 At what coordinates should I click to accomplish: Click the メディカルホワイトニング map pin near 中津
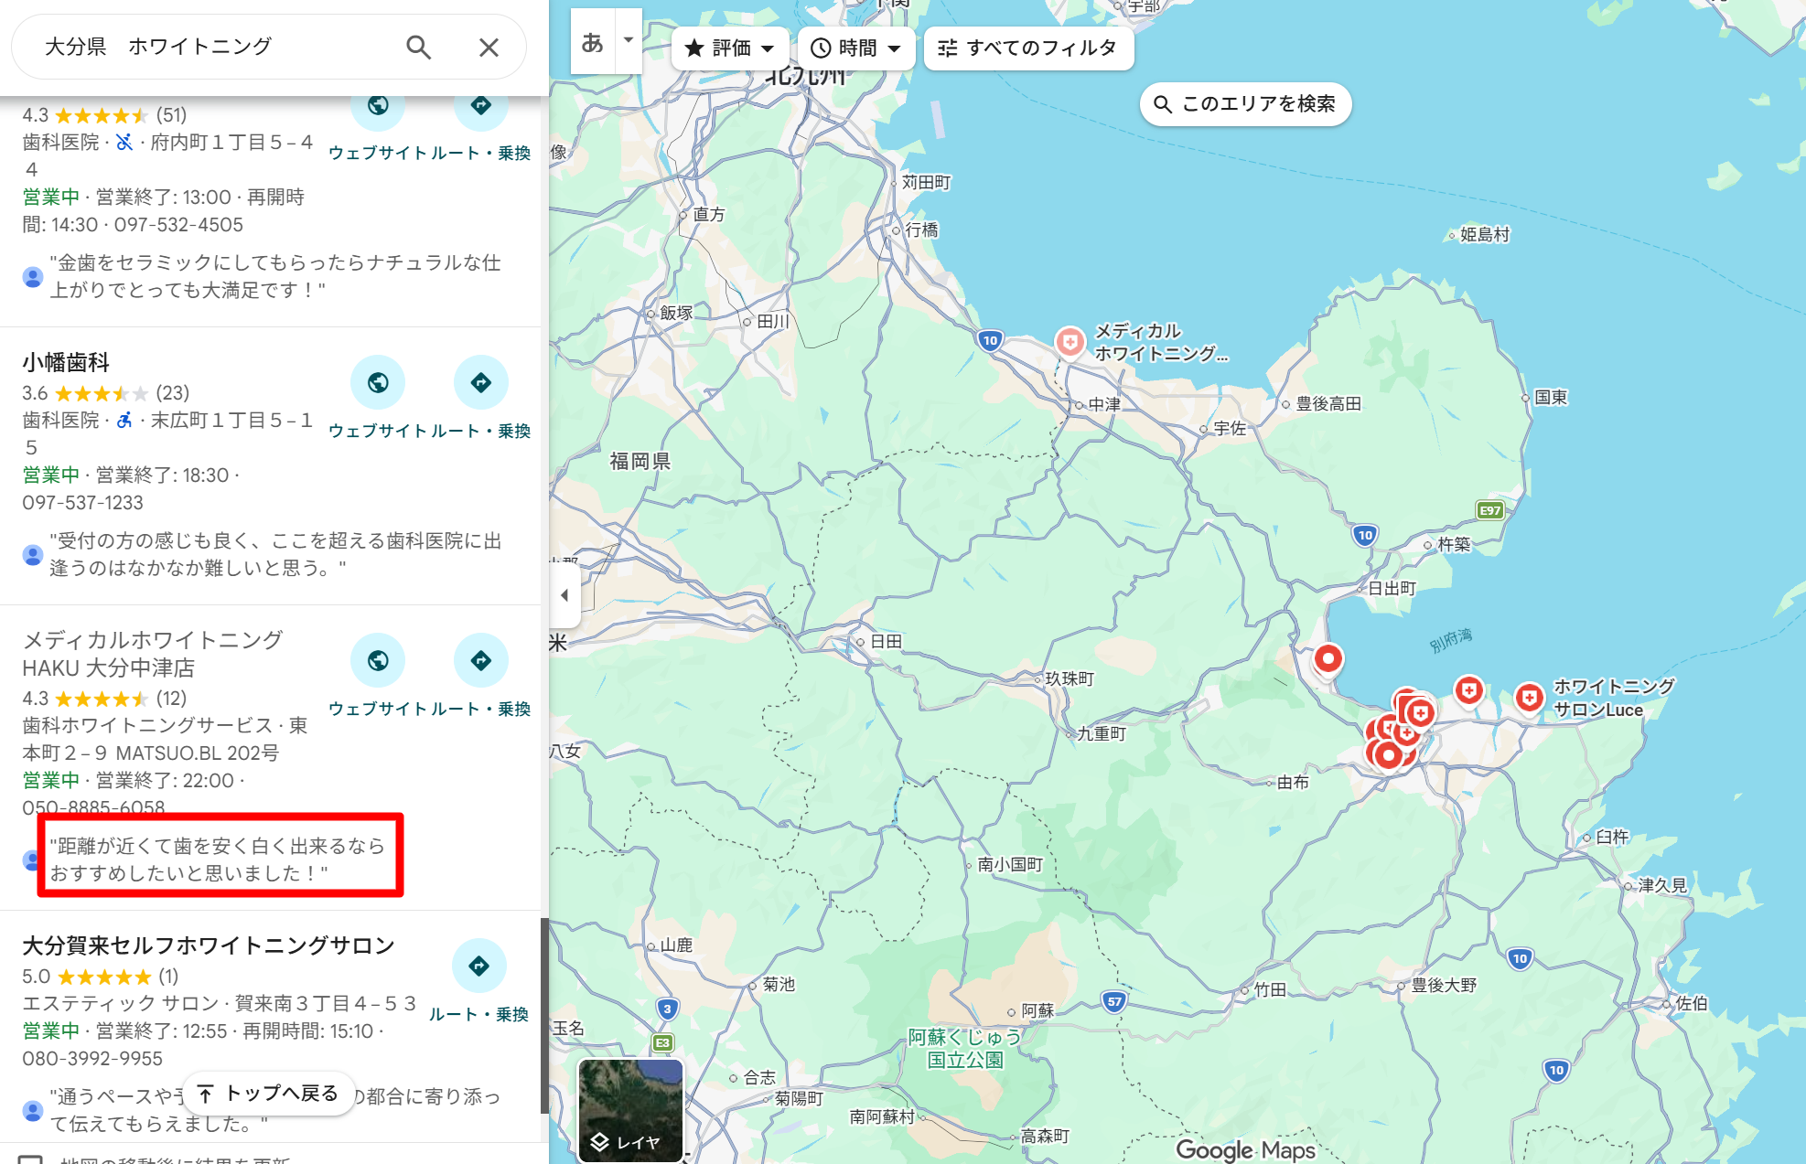[1070, 341]
